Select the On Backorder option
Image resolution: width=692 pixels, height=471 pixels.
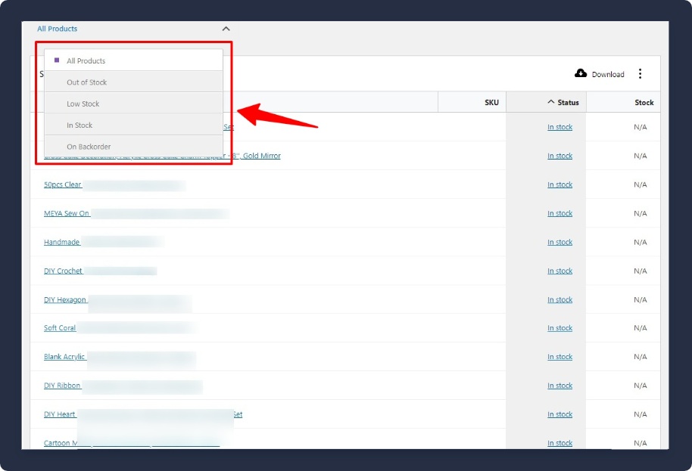[89, 147]
